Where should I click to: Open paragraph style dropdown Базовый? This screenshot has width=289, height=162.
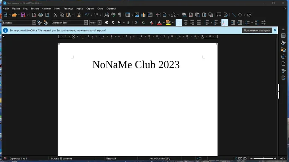(34, 22)
